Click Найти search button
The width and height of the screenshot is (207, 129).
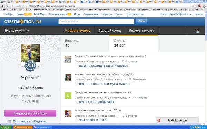coord(141,21)
